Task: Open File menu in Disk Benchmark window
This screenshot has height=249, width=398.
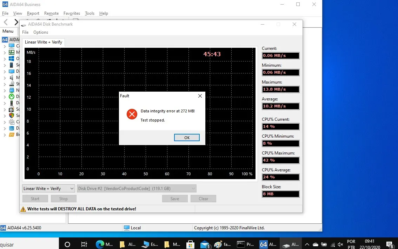Action: [25, 32]
